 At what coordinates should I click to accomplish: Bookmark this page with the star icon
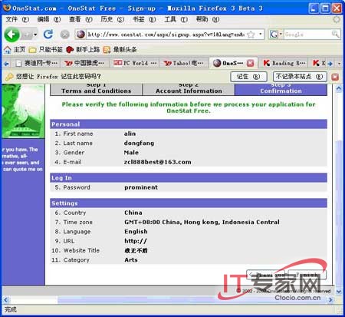pos(251,35)
